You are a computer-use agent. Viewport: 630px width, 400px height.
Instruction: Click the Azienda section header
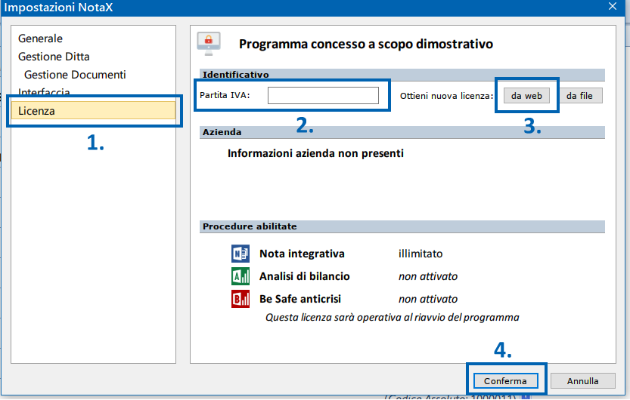(x=402, y=132)
